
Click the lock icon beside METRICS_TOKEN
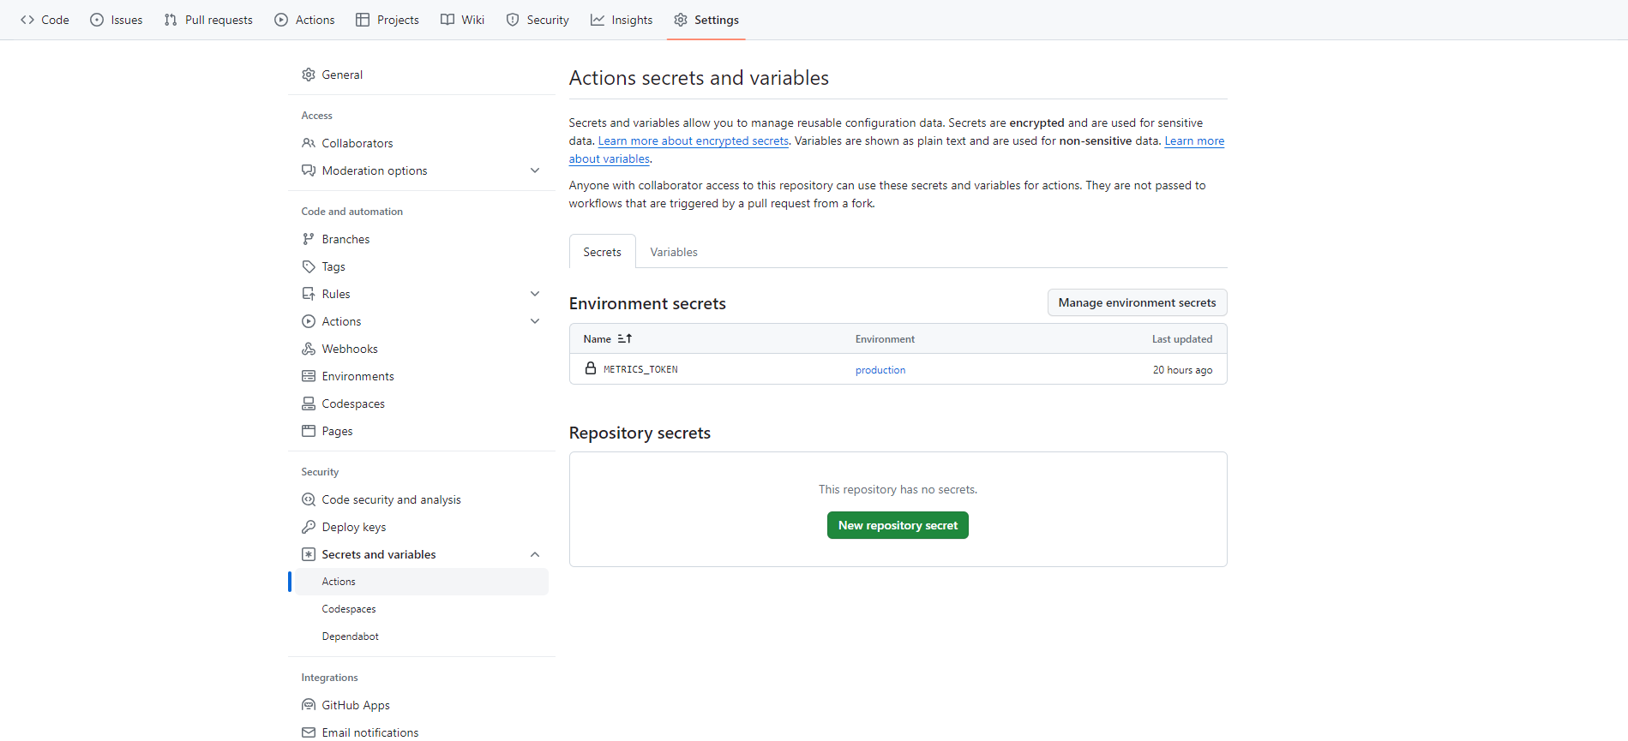click(x=591, y=368)
